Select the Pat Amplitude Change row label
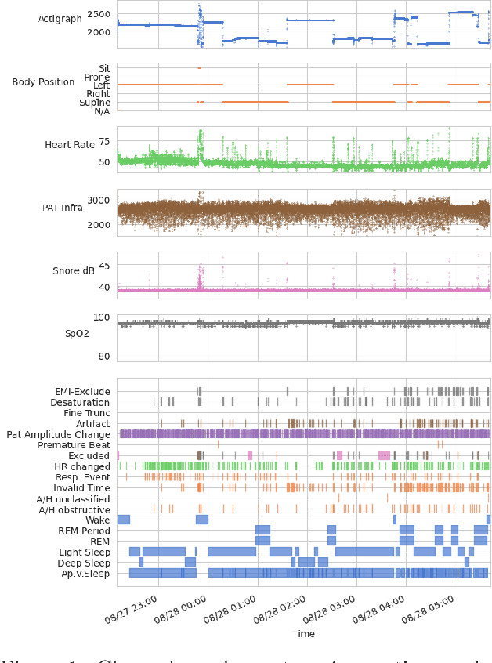This screenshot has width=492, height=663. point(59,434)
